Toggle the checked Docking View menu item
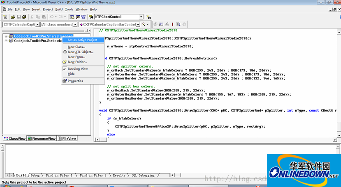 click(83, 69)
